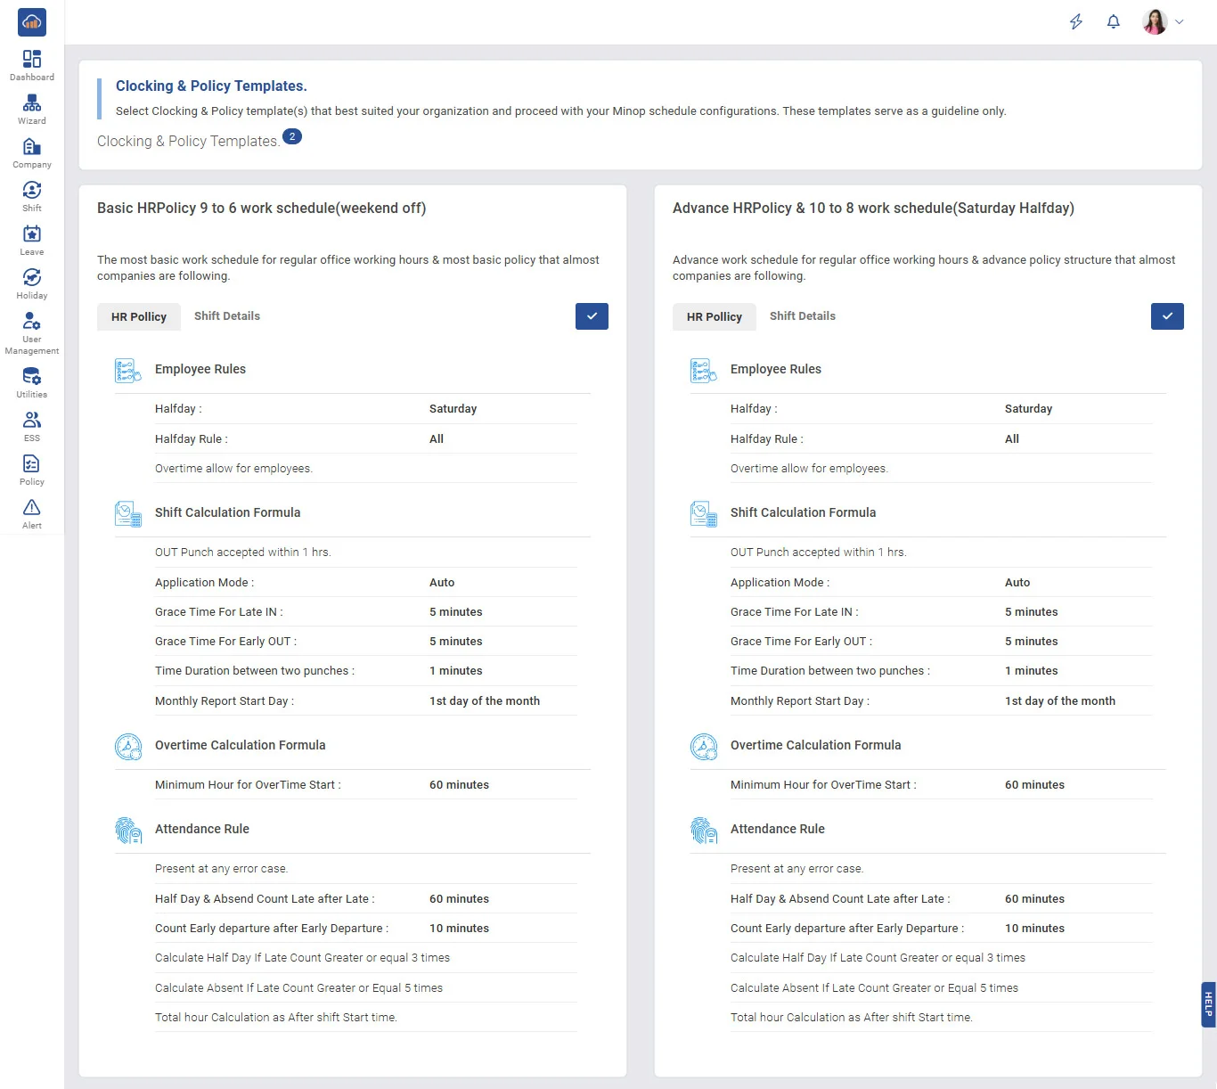Select HR Pollicy tab in Advance HRPolicy card
1217x1089 pixels.
[x=714, y=316]
